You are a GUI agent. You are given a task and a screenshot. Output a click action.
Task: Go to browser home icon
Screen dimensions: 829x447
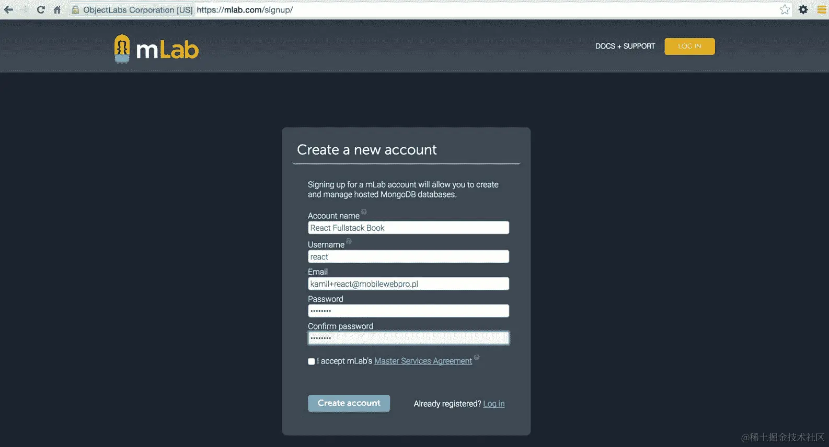pyautogui.click(x=57, y=9)
